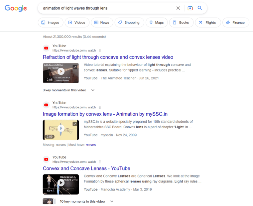
Task: Click the Google logo
Action: coord(16,8)
